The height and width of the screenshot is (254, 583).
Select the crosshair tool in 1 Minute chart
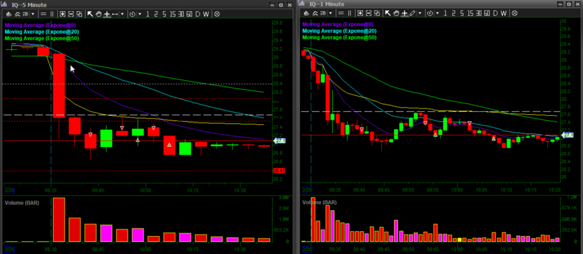point(405,13)
